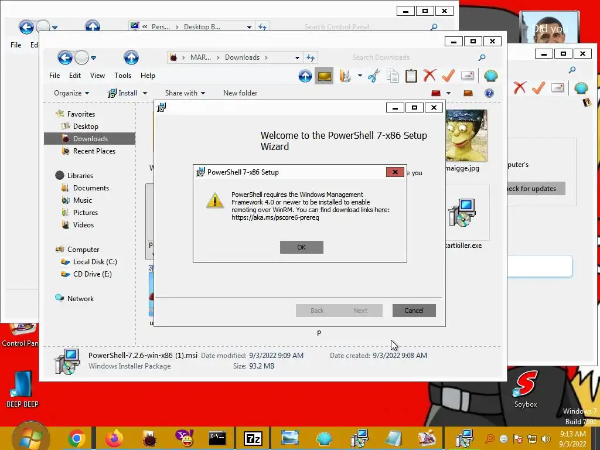600x450 pixels.
Task: Click the volume speaker tray icon
Action: (x=546, y=438)
